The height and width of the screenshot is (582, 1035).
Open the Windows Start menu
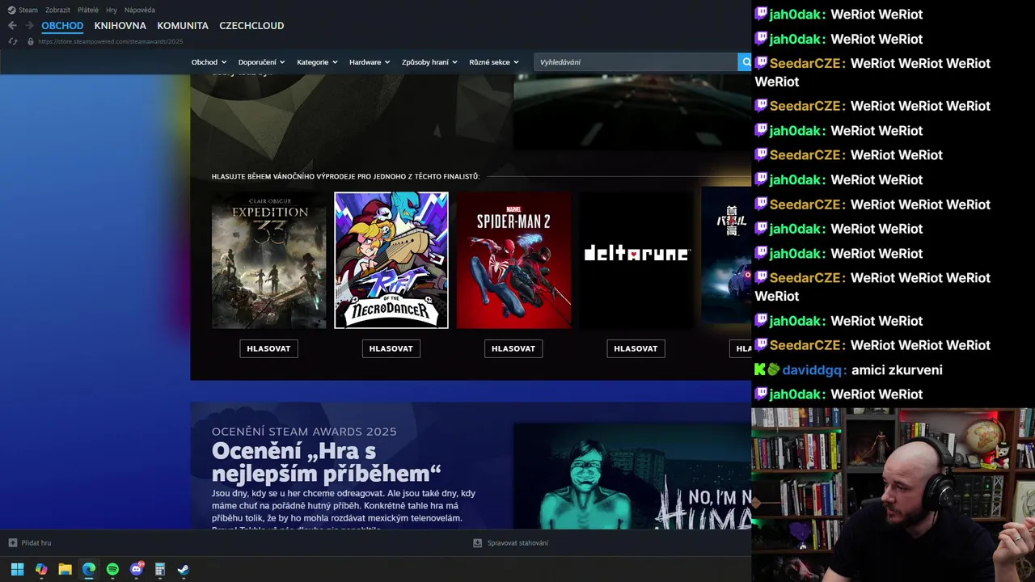click(x=17, y=569)
